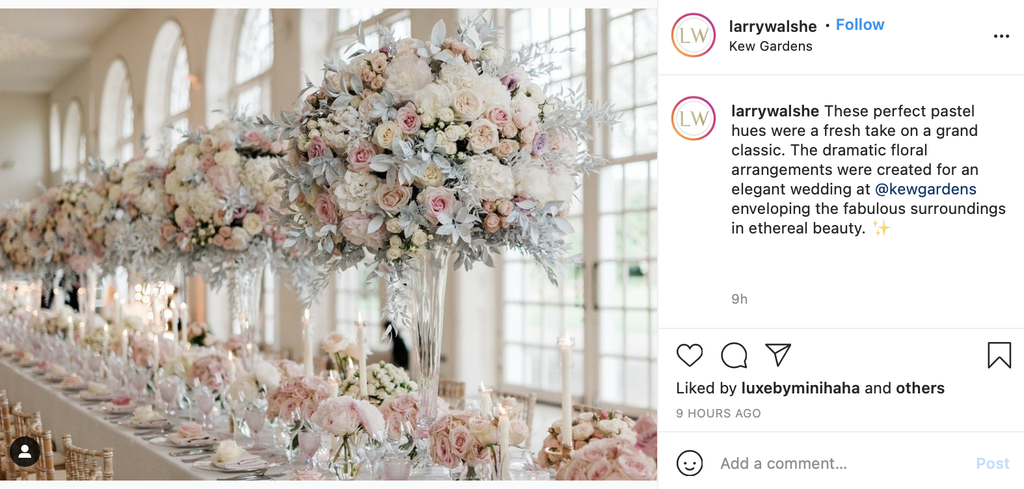Like the post with the heart icon
The width and height of the screenshot is (1024, 489).
tap(690, 355)
